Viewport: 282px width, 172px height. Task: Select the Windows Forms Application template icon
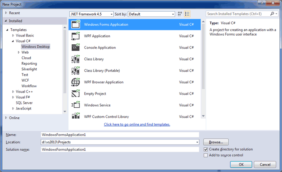pos(75,24)
